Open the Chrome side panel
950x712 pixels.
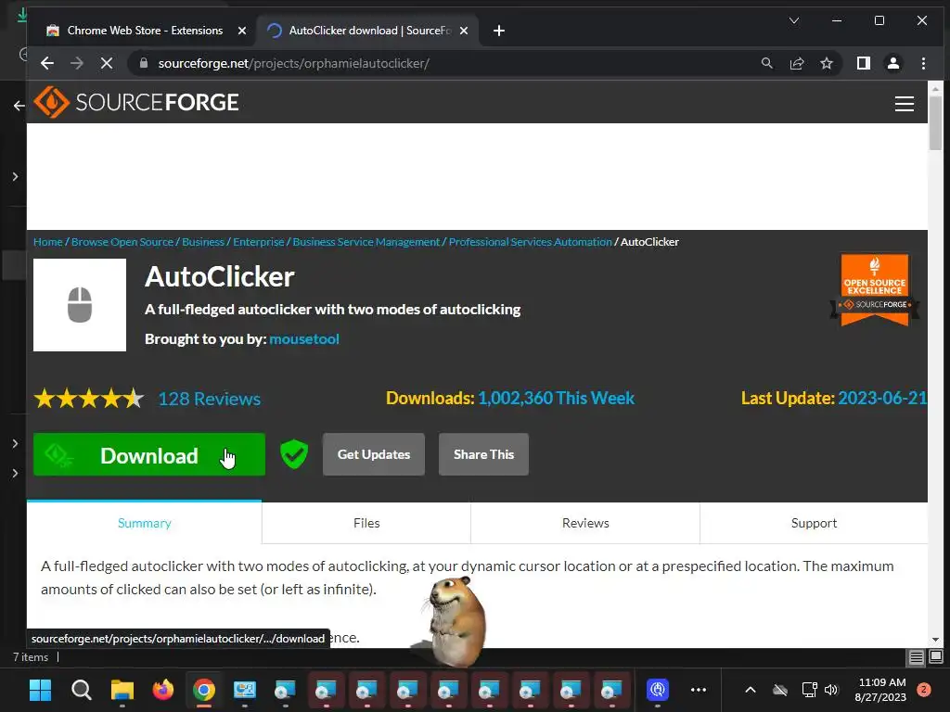pyautogui.click(x=864, y=63)
